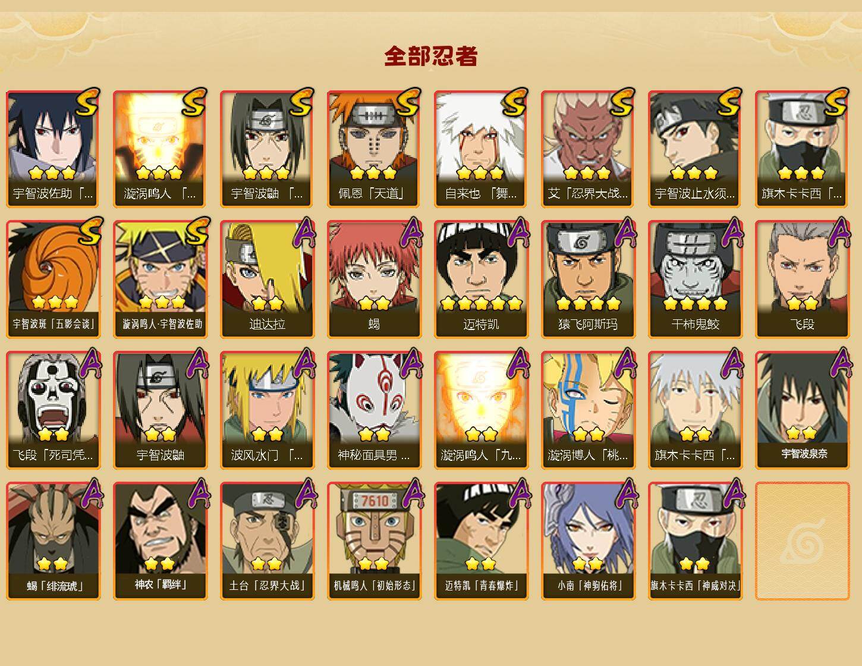Choose the 宇智波斑「五影会谈」 card
862x666 pixels.
(53, 279)
